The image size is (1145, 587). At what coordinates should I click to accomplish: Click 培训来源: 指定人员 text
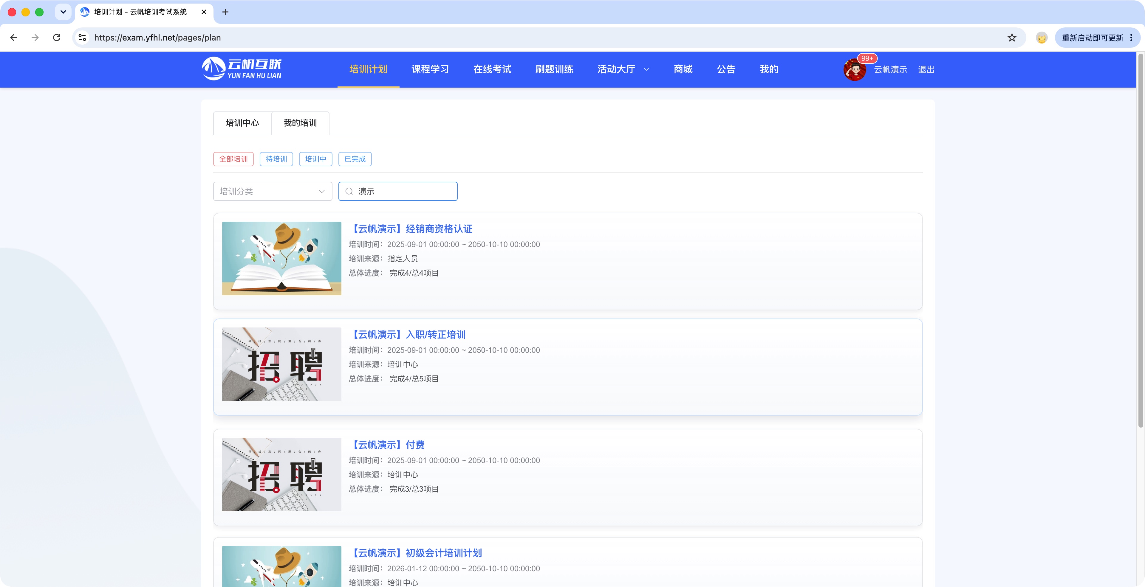tap(383, 258)
